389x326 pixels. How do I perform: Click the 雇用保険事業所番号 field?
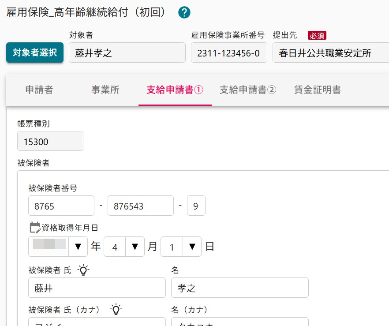229,52
